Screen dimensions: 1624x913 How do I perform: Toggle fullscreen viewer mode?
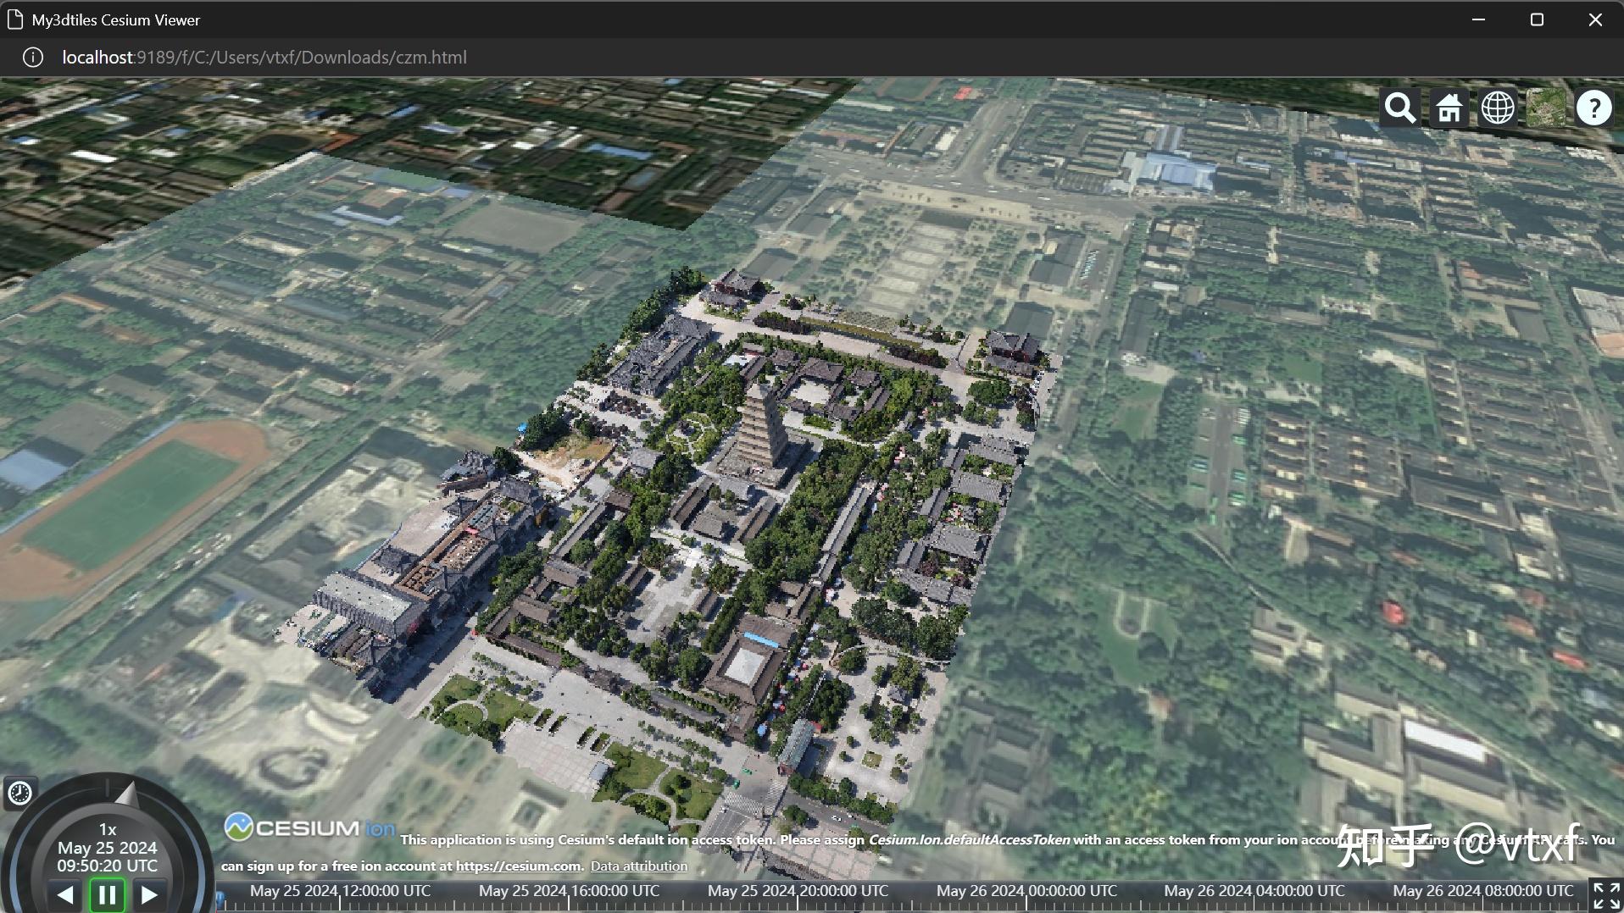1606,895
